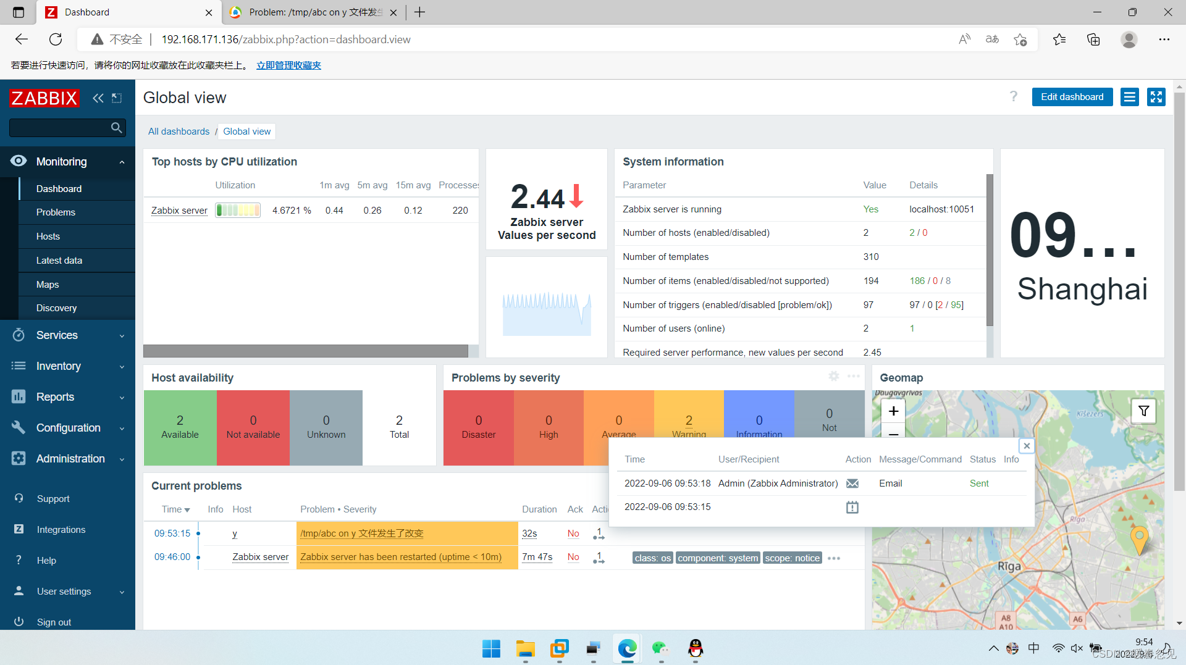Expand the Reports menu section

coord(67,397)
